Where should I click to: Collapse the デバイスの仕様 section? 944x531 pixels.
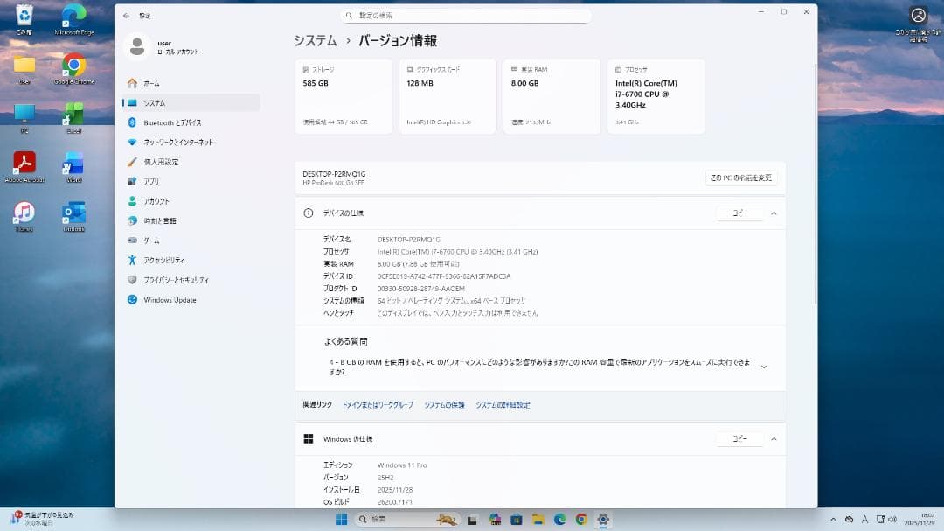point(773,213)
